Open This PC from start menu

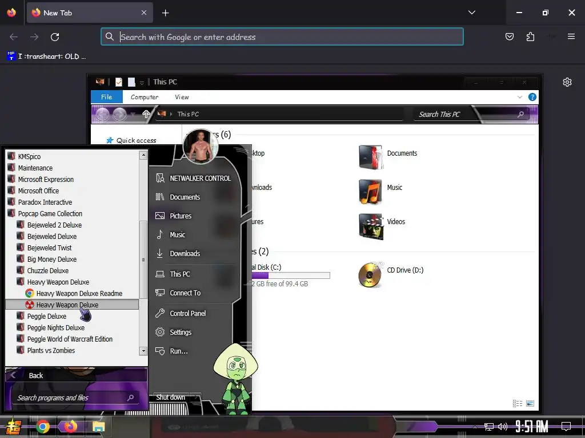173,274
